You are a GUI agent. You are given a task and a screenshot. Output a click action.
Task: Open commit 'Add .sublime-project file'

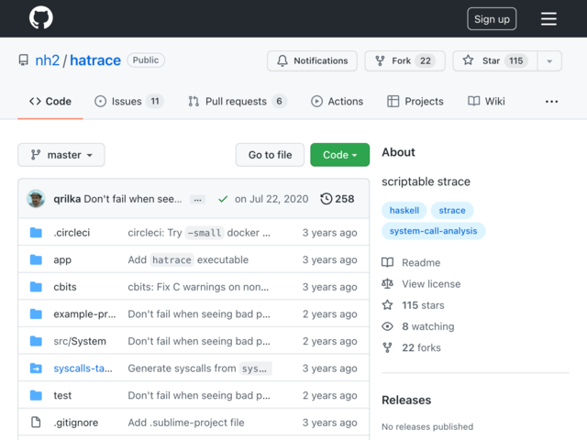tap(186, 423)
